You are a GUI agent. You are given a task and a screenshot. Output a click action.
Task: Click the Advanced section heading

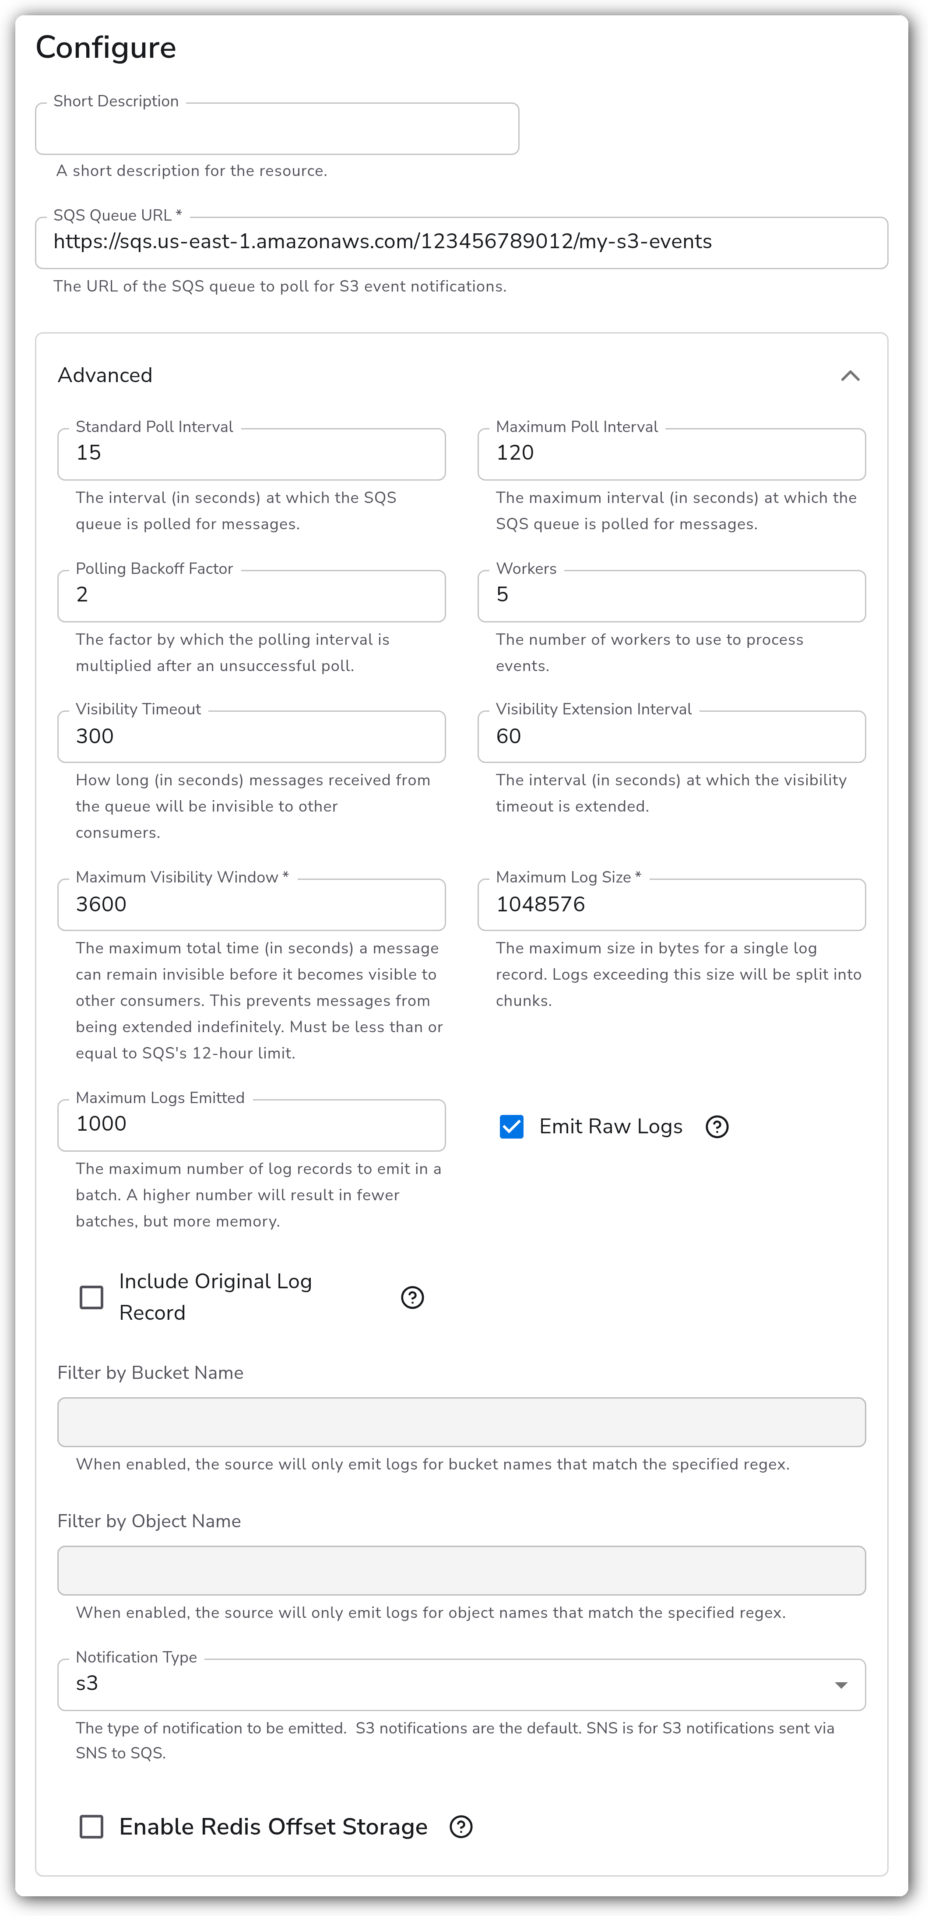click(105, 375)
